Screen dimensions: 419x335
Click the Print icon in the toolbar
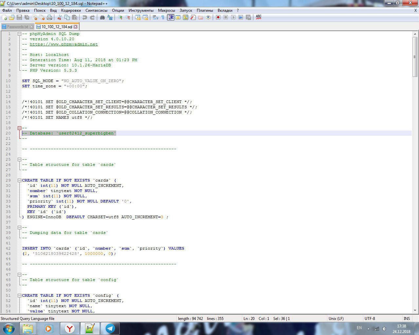click(49, 17)
